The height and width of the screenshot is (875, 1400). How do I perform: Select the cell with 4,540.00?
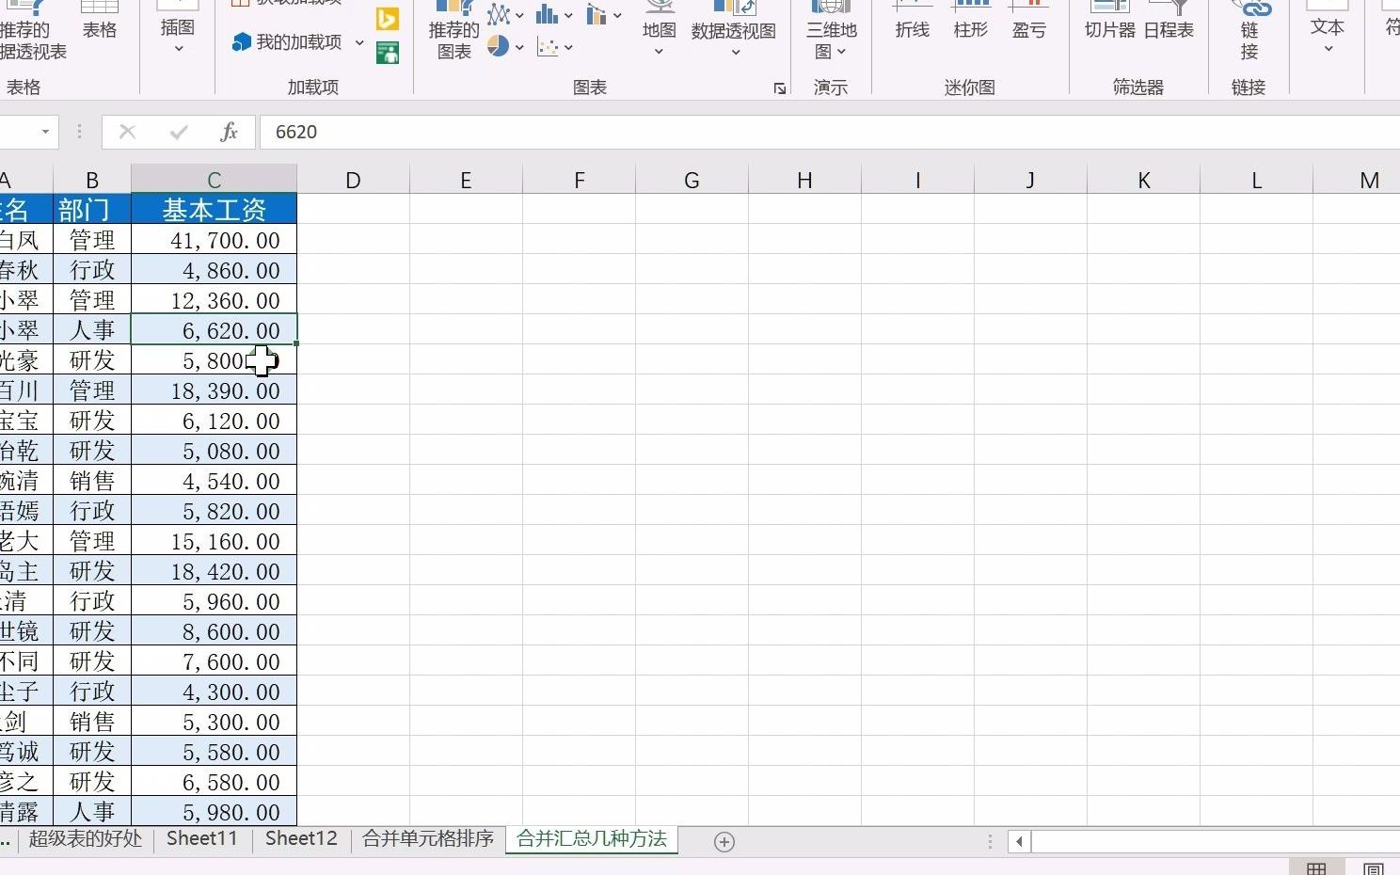214,481
